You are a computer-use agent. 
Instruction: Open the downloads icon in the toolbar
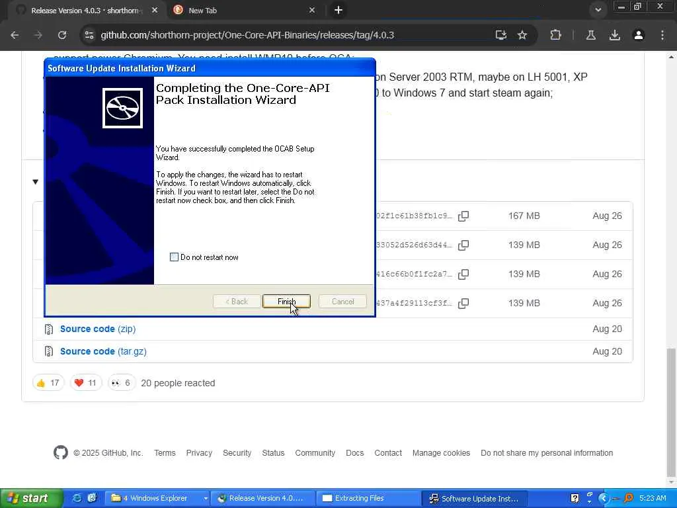(x=614, y=35)
